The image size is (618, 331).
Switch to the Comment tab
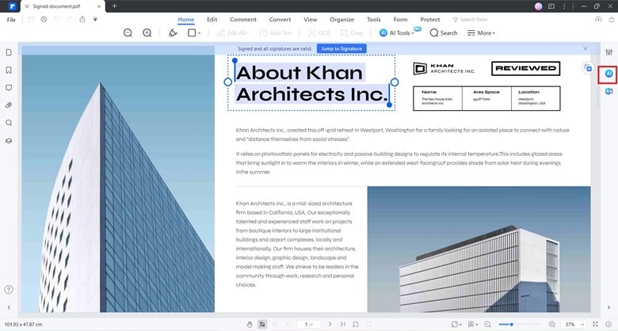click(243, 19)
